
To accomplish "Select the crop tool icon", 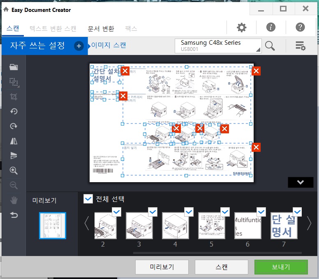I will click(x=14, y=97).
